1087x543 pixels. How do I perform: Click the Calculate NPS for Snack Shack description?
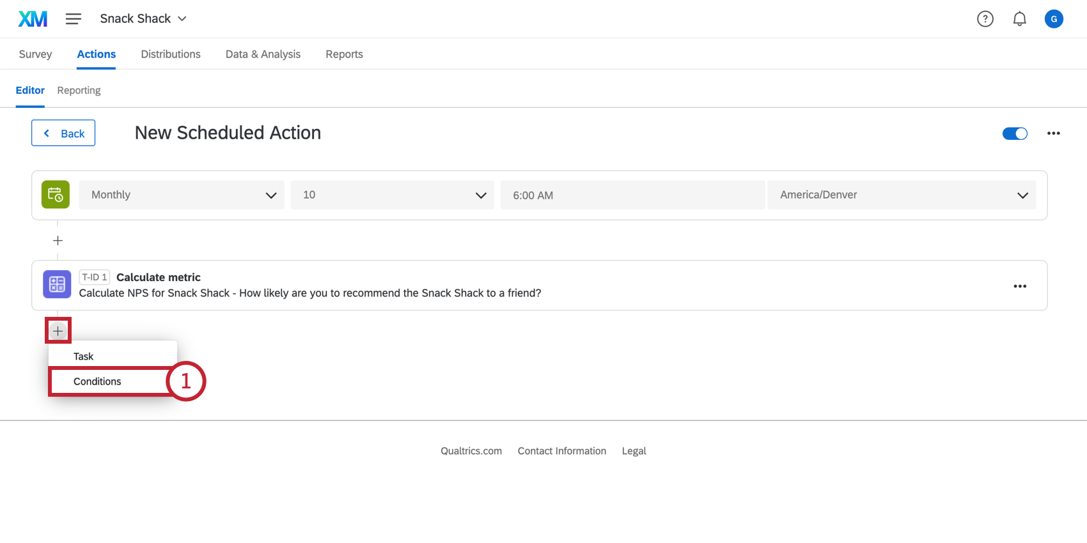point(310,293)
